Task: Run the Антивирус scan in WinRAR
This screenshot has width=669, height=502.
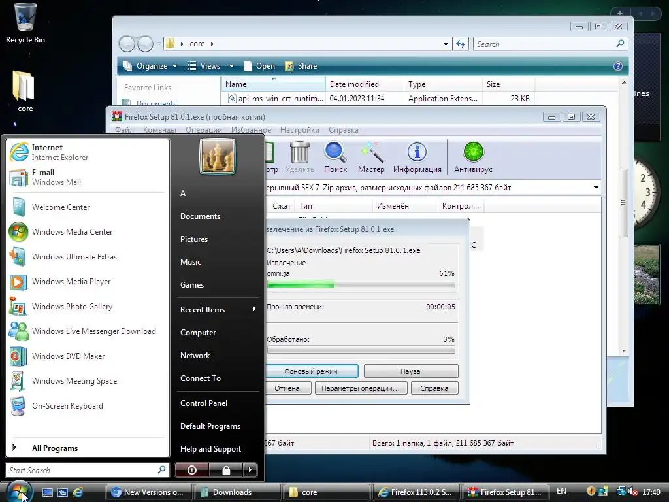Action: [x=473, y=157]
